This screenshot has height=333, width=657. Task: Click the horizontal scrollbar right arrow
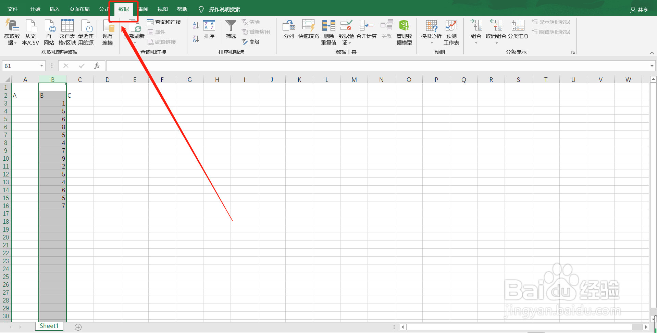point(646,327)
